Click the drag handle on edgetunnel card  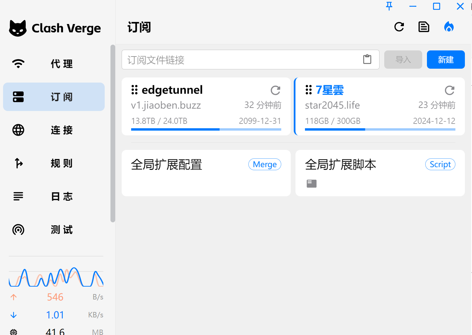(135, 90)
